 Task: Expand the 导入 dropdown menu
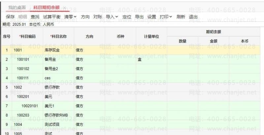pos(112,17)
